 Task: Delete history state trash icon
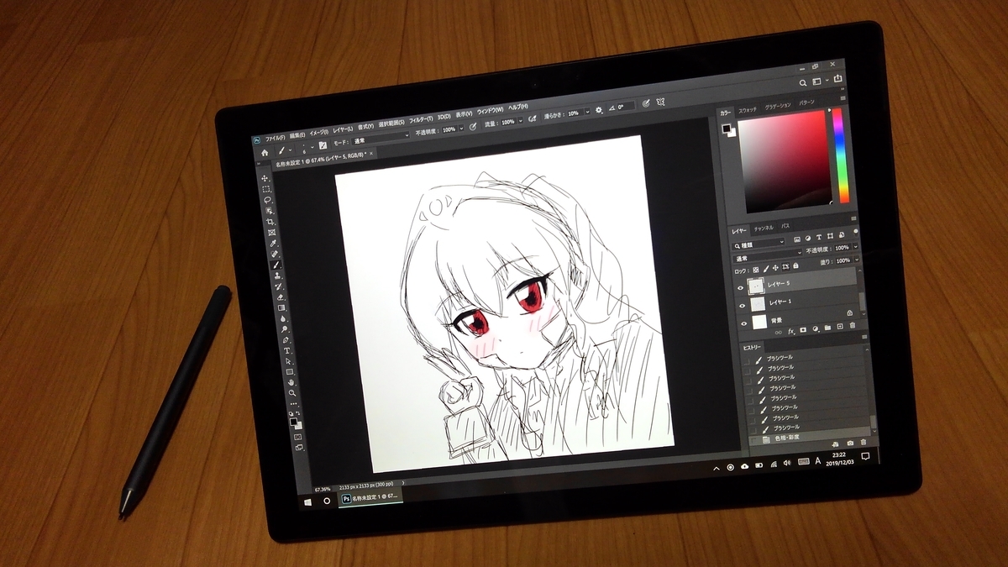(864, 442)
